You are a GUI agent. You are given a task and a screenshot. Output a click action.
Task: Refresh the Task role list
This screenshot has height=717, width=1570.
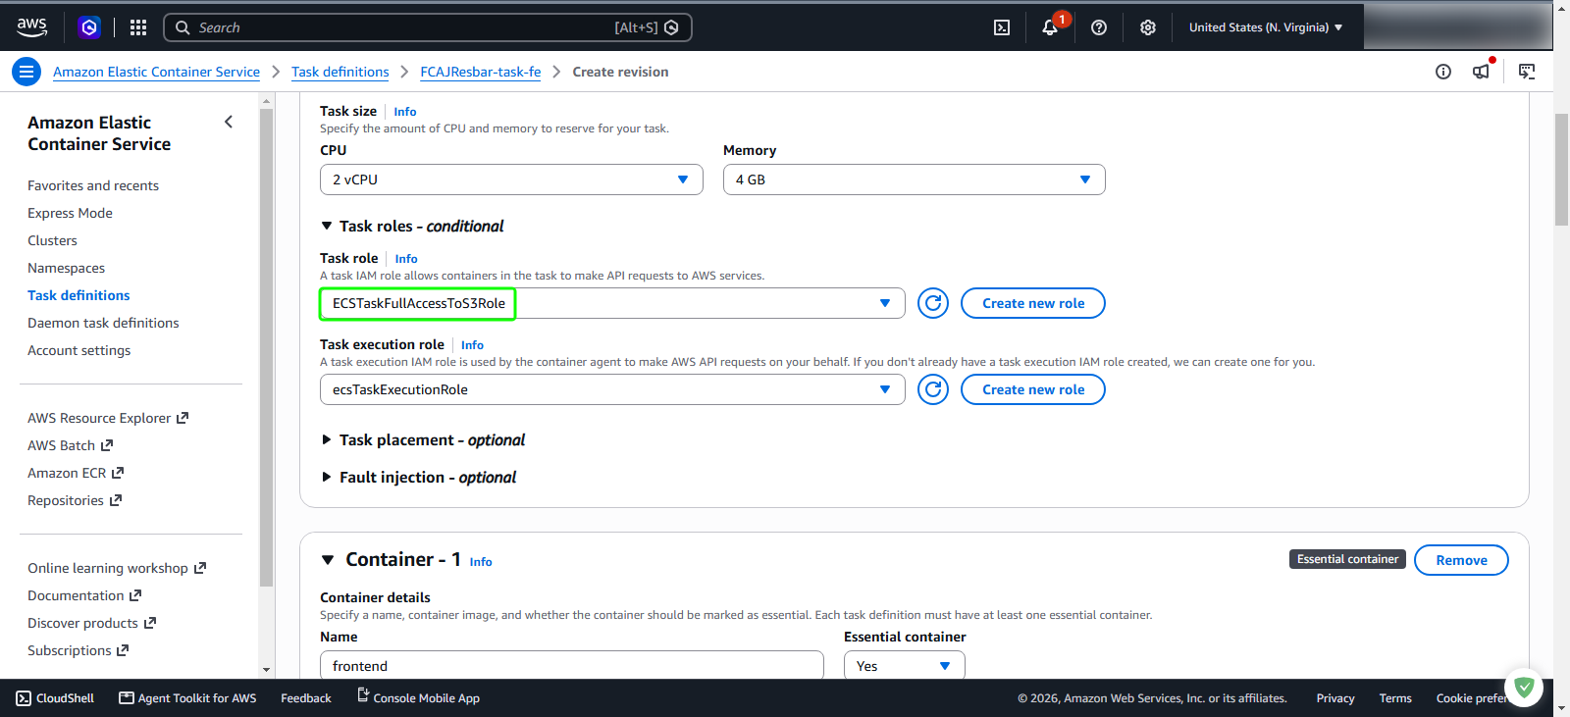pyautogui.click(x=933, y=303)
